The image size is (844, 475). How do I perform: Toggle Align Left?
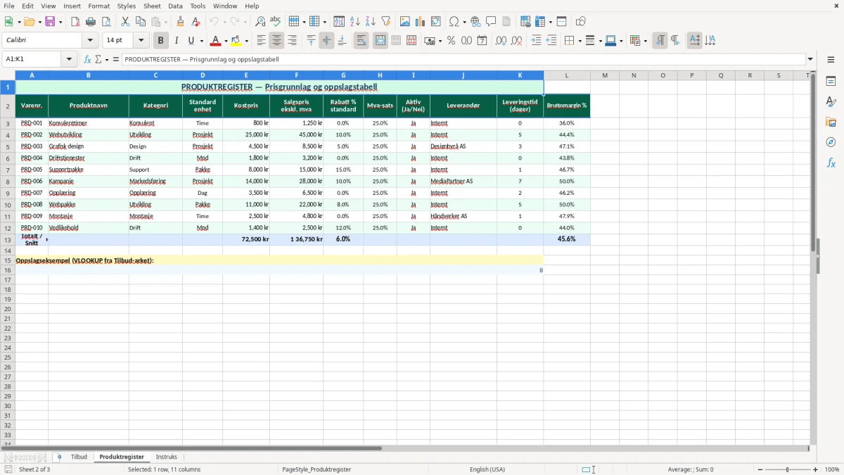coord(261,41)
